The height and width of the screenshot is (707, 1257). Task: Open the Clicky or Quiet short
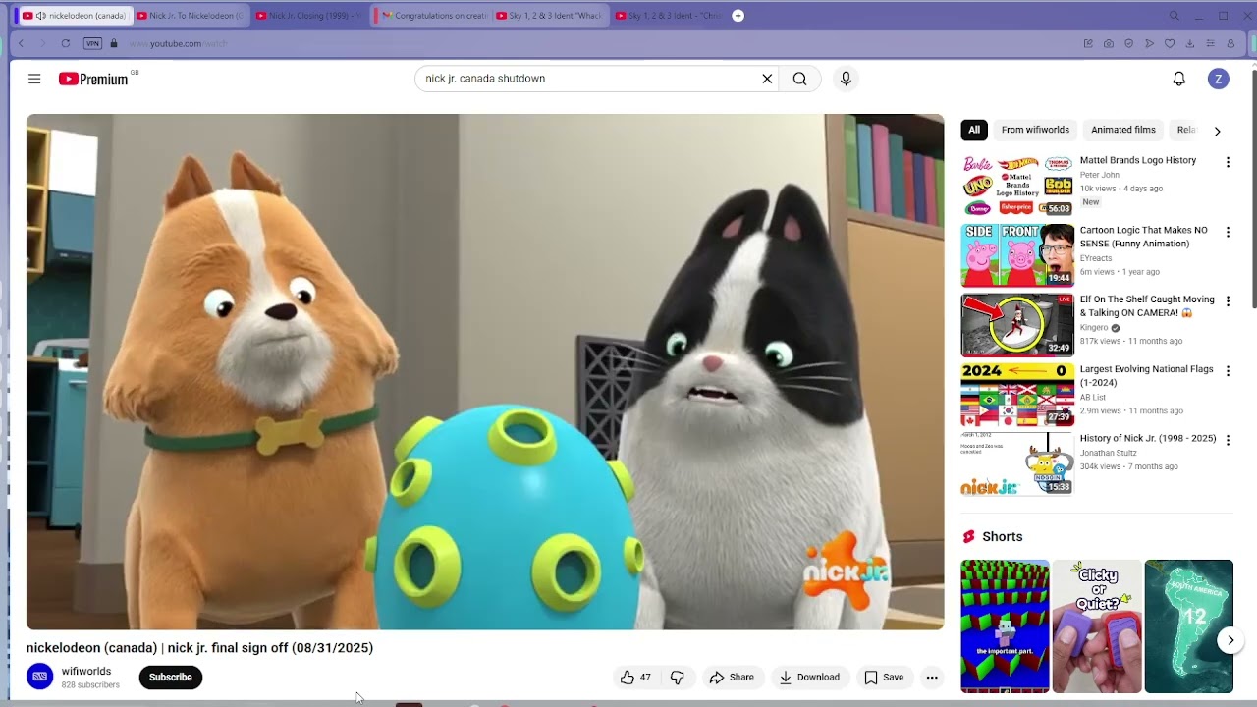click(1097, 626)
